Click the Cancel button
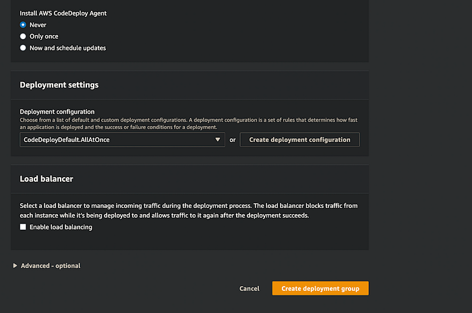This screenshot has height=313, width=472. [249, 289]
